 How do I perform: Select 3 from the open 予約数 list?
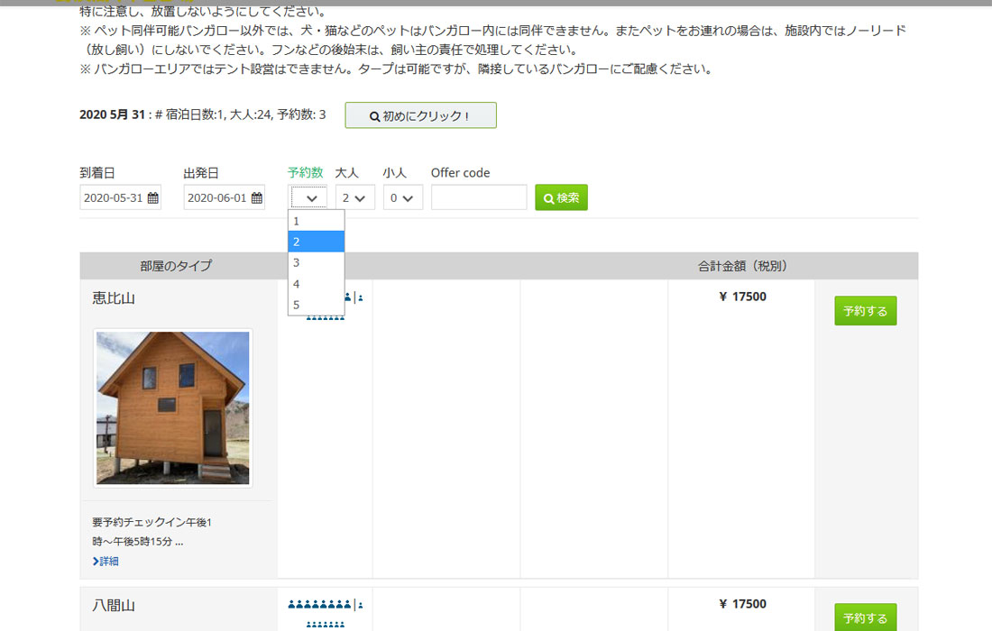pos(316,262)
